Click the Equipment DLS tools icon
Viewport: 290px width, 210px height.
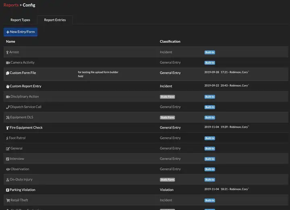8,117
